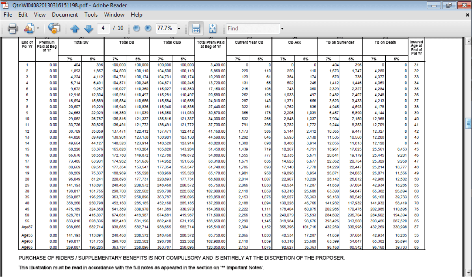
Task: Go to the next page with the down arrow
Action: coord(89,28)
